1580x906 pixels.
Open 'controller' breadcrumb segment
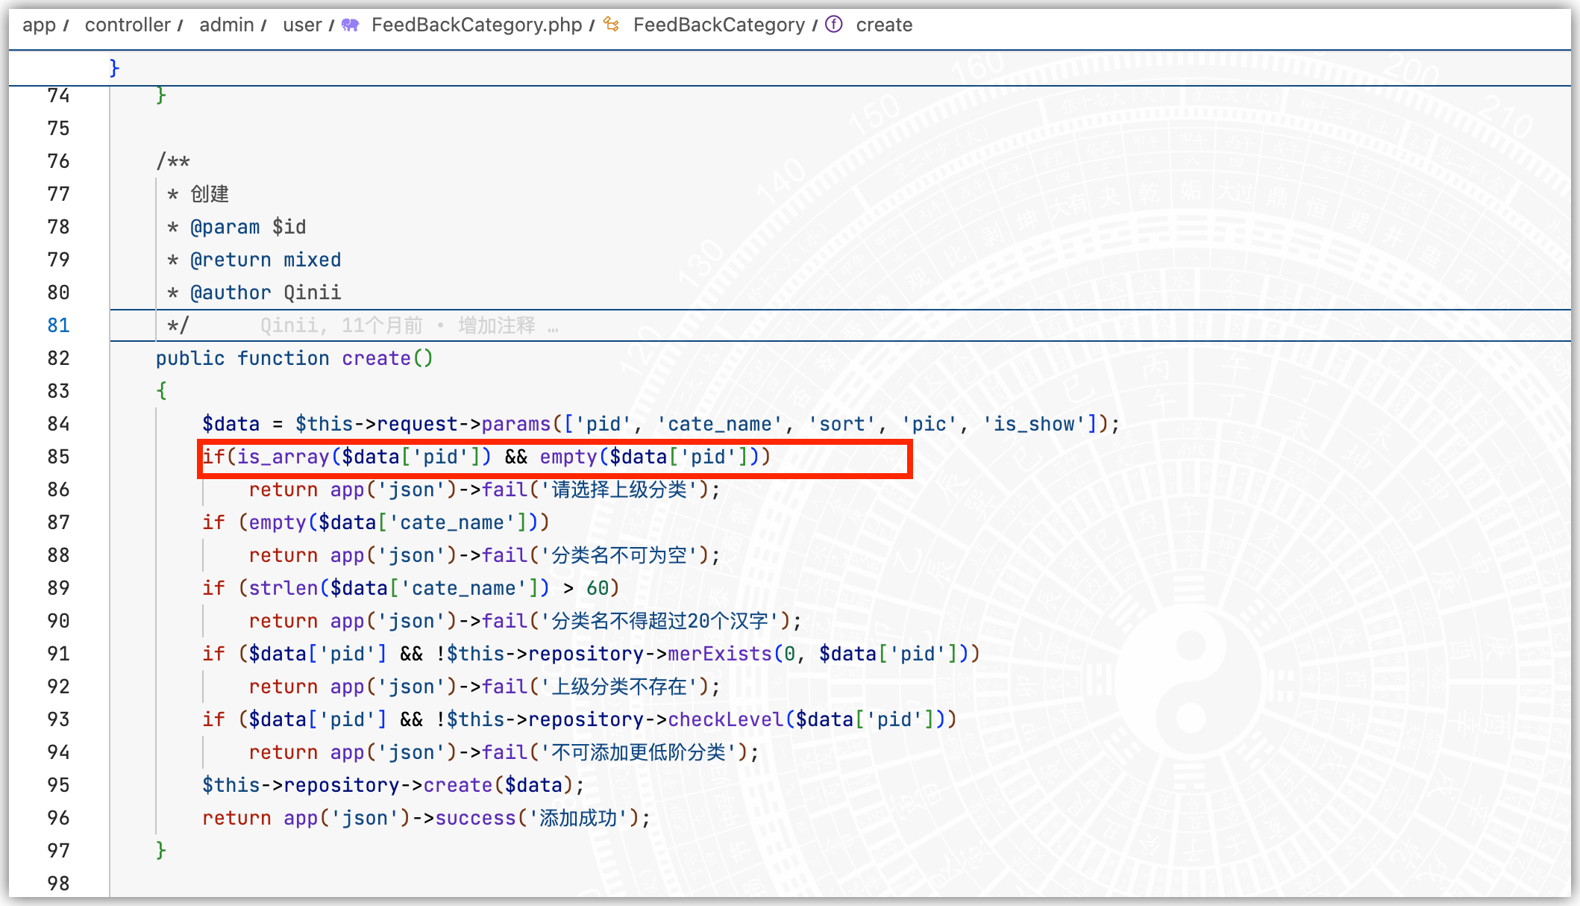click(x=128, y=25)
